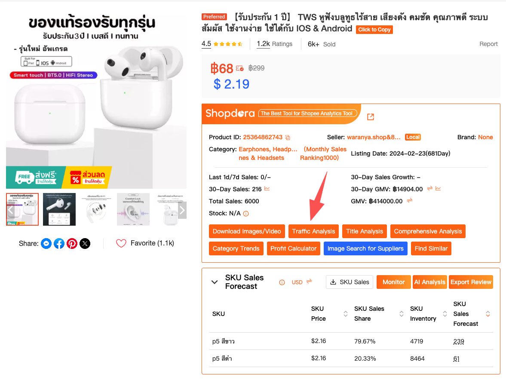Viewport: 506px width, 380px height.
Task: Collapse the SKU Sales Forecast section
Action: [x=215, y=282]
